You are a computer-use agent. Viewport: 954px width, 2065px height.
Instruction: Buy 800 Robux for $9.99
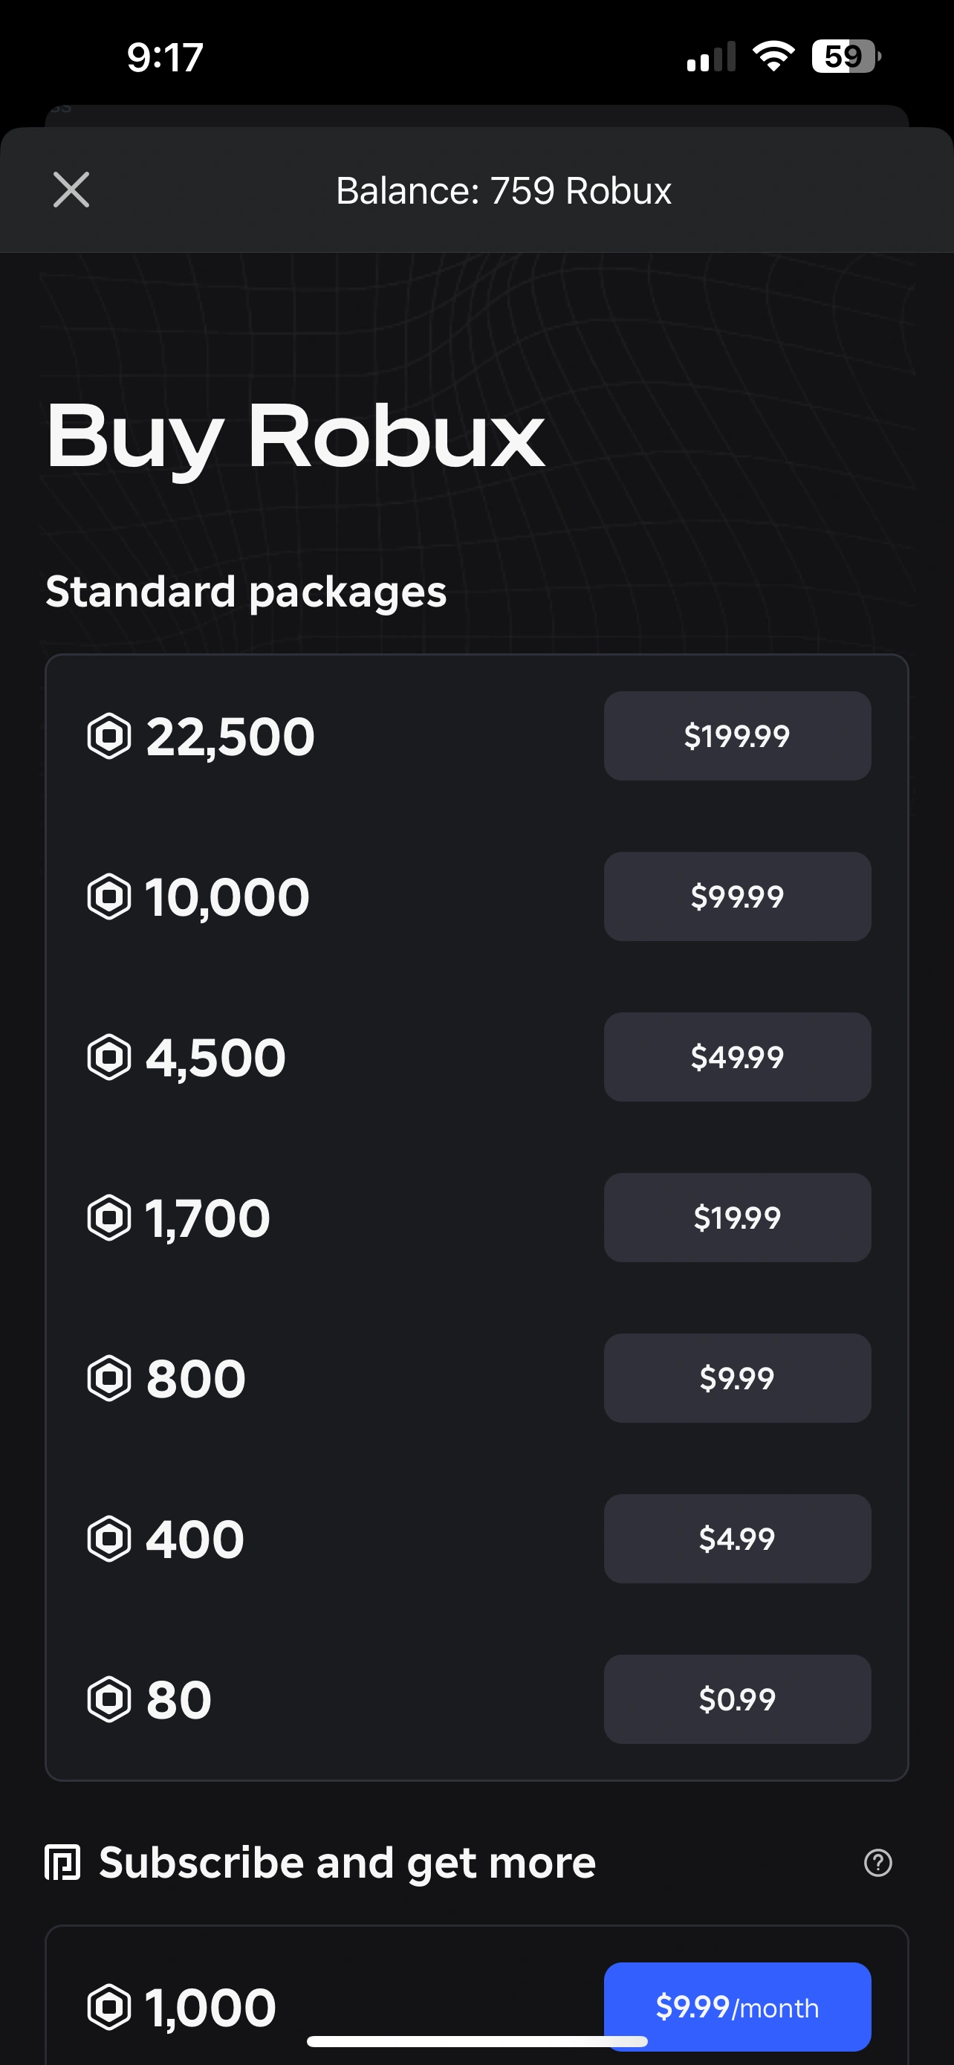coord(736,1378)
